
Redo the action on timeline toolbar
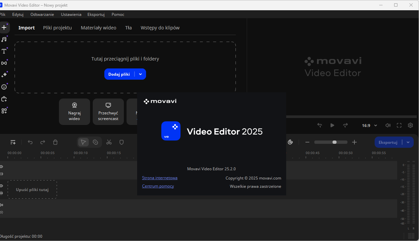43,142
